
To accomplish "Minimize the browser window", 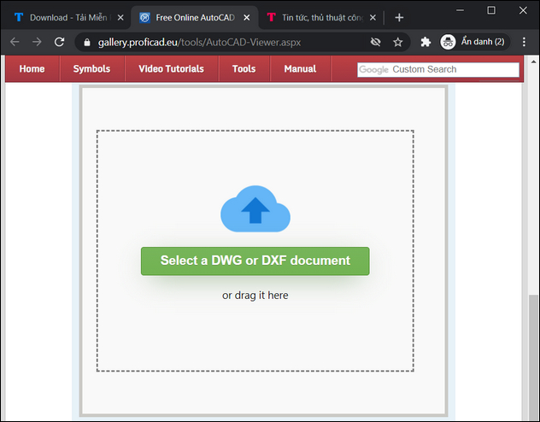I will coord(460,10).
